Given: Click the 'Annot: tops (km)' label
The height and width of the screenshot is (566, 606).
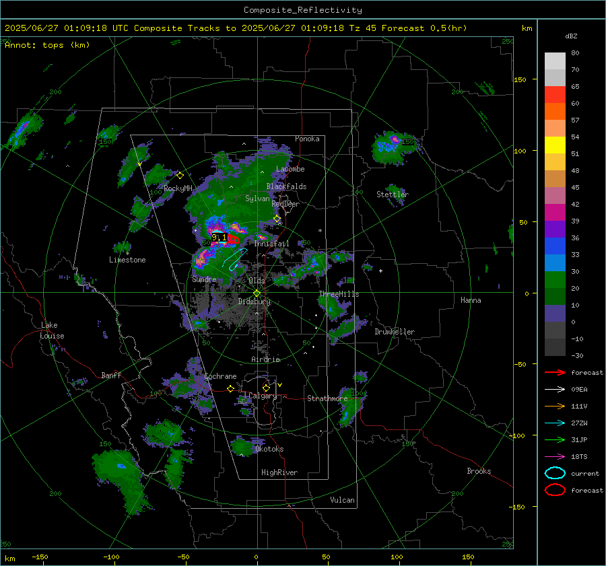Looking at the screenshot, I should 47,45.
